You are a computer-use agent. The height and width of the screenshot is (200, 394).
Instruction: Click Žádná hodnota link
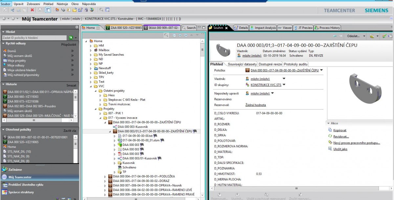[x=255, y=105]
